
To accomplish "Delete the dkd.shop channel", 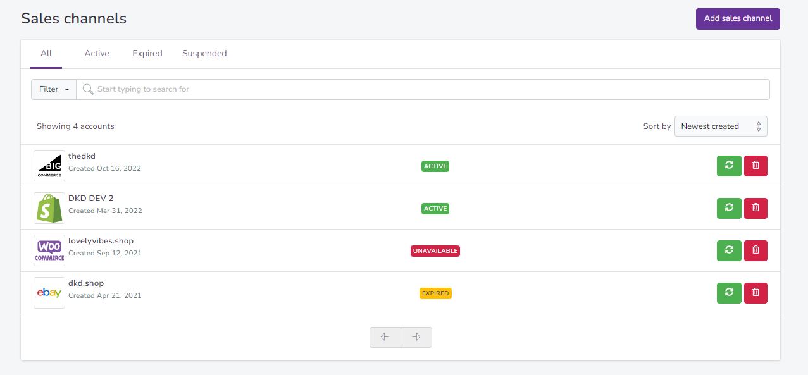I will pos(755,293).
